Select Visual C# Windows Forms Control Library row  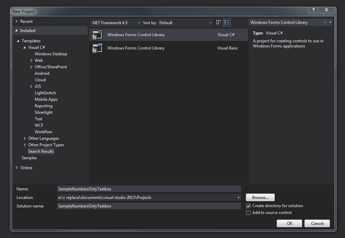169,34
